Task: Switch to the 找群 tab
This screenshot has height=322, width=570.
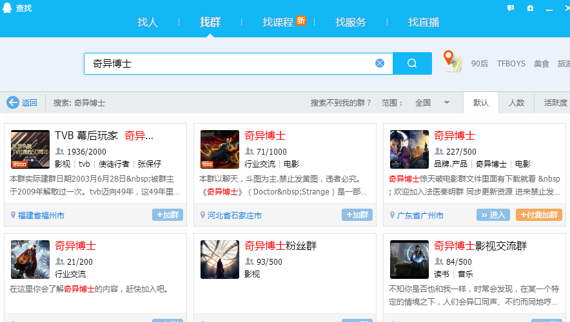Action: (210, 22)
